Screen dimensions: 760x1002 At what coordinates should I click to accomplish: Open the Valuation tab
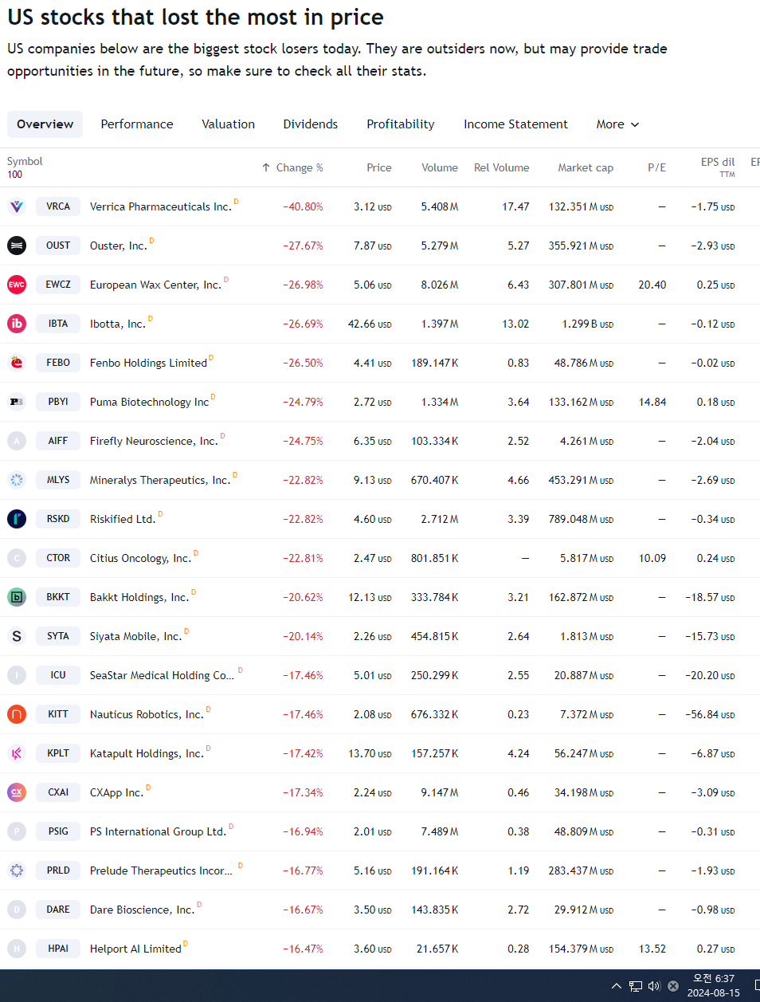(229, 124)
